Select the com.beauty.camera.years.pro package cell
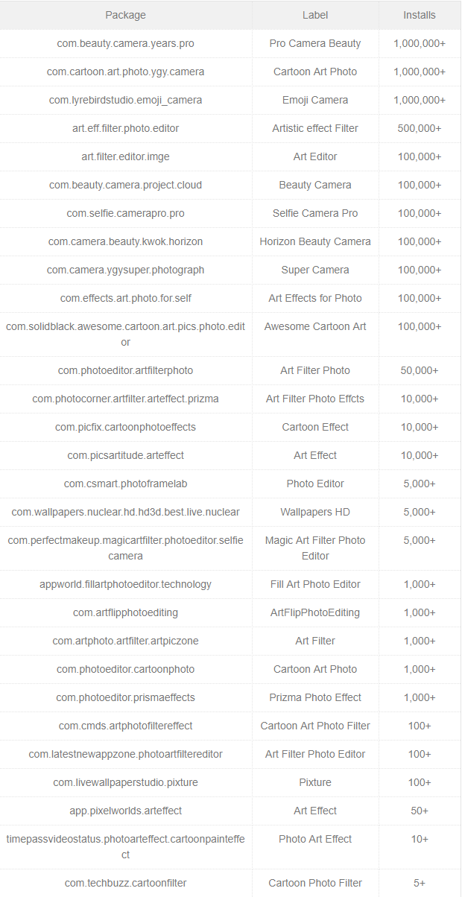Image resolution: width=462 pixels, height=897 pixels. pos(125,43)
